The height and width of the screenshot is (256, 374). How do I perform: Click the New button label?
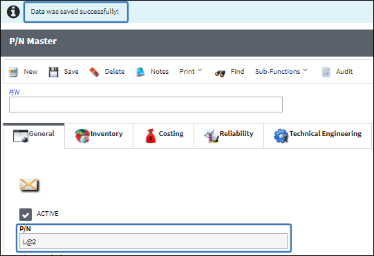pyautogui.click(x=30, y=72)
